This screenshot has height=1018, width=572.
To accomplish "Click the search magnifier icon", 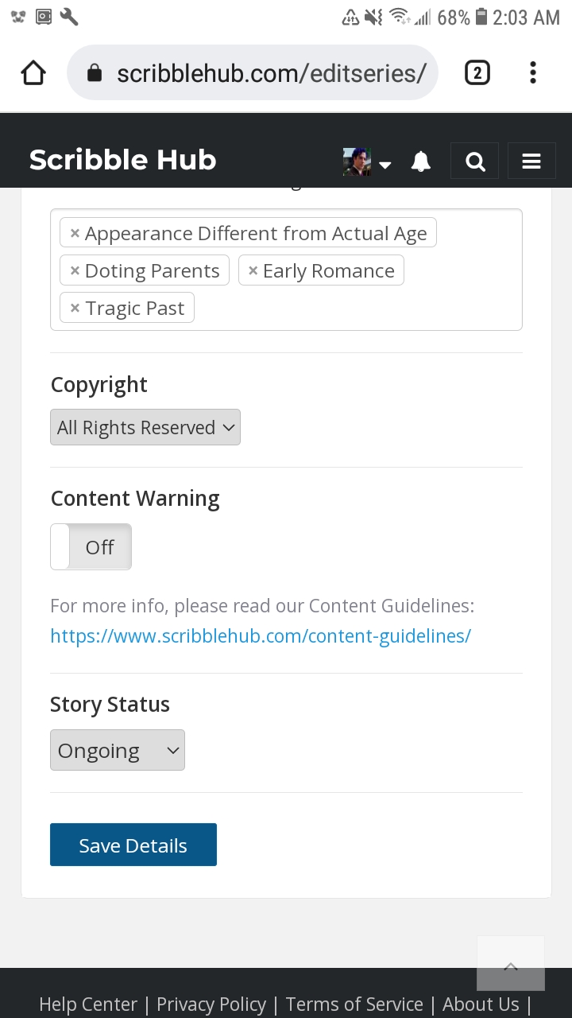I will click(475, 161).
